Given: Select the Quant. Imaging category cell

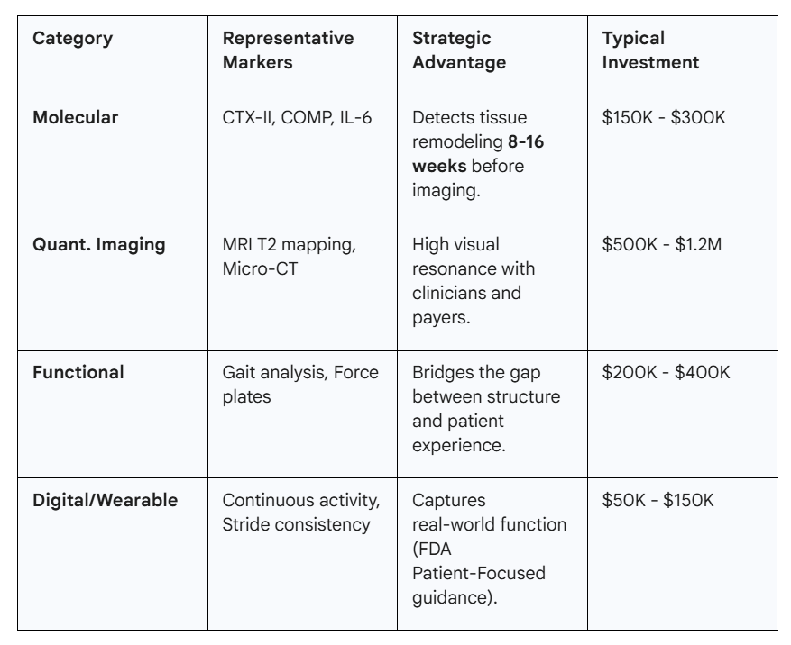Looking at the screenshot, I should click(x=99, y=245).
